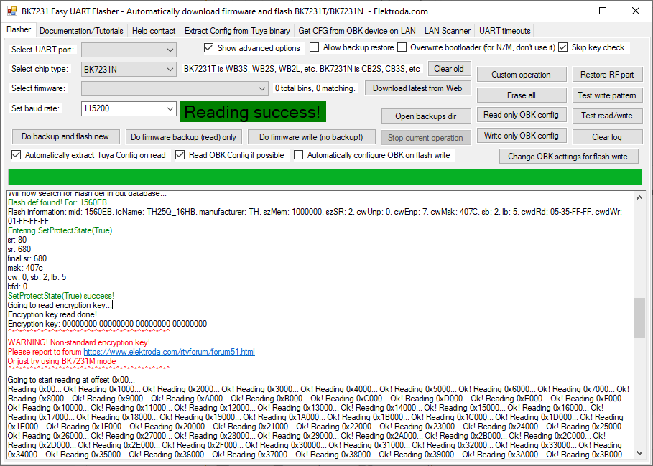Click 'WARNING! Non-standard encryption key!' line
The width and height of the screenshot is (653, 466).
tap(79, 342)
